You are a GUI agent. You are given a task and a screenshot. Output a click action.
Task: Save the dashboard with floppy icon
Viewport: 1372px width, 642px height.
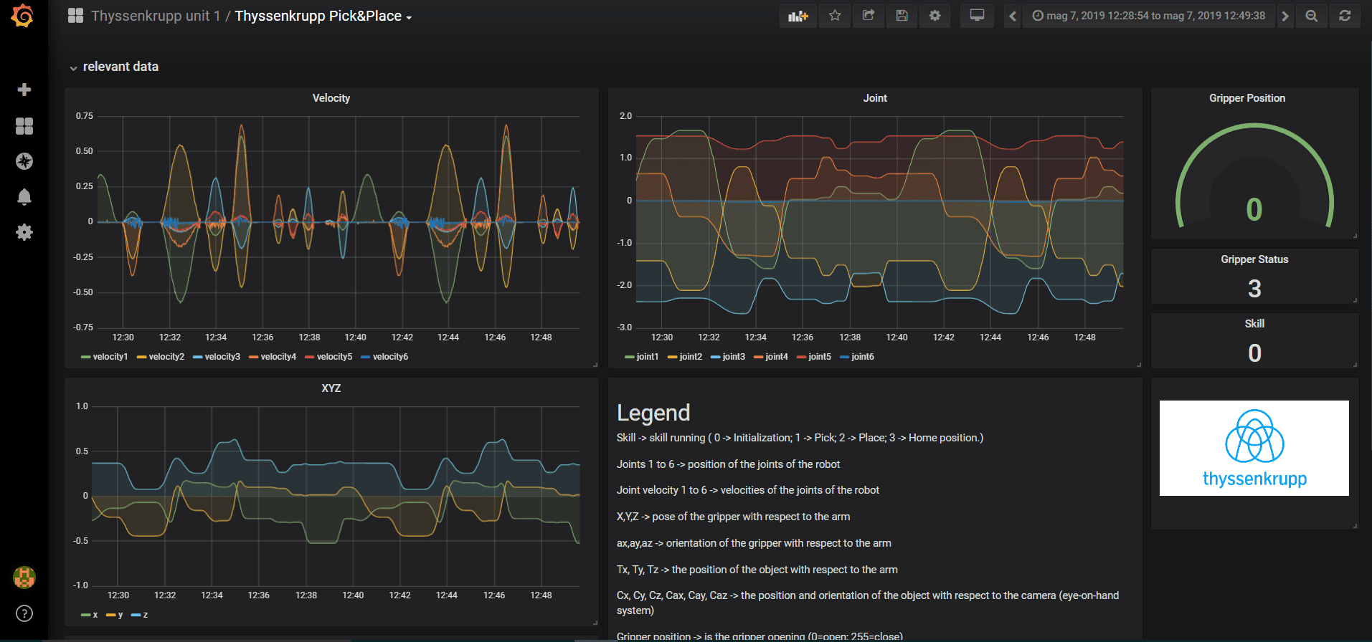coord(902,16)
